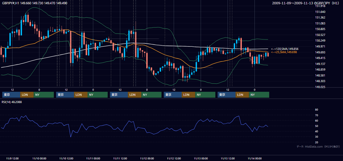Click the 148.303 price level label
Image resolution: width=343 pixels, height=161 pixels.
coord(320,81)
